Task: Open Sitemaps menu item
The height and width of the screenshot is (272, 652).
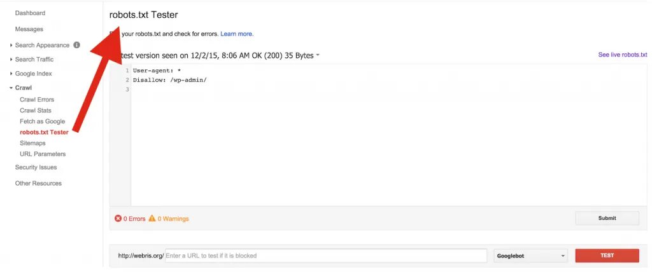Action: coord(32,143)
